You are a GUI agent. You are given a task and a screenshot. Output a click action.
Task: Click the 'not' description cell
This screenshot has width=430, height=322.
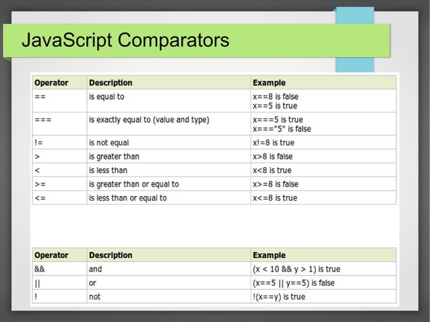(94, 297)
